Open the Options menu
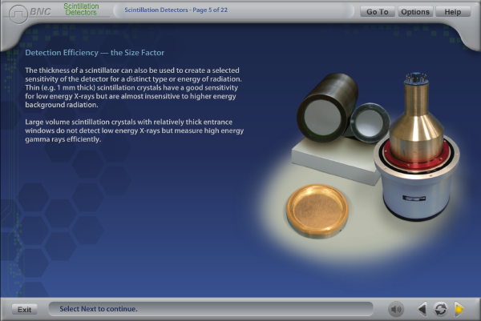Screen dimensions: 481x321 415,12
